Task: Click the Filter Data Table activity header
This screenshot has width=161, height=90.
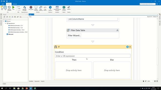Action: [93, 30]
